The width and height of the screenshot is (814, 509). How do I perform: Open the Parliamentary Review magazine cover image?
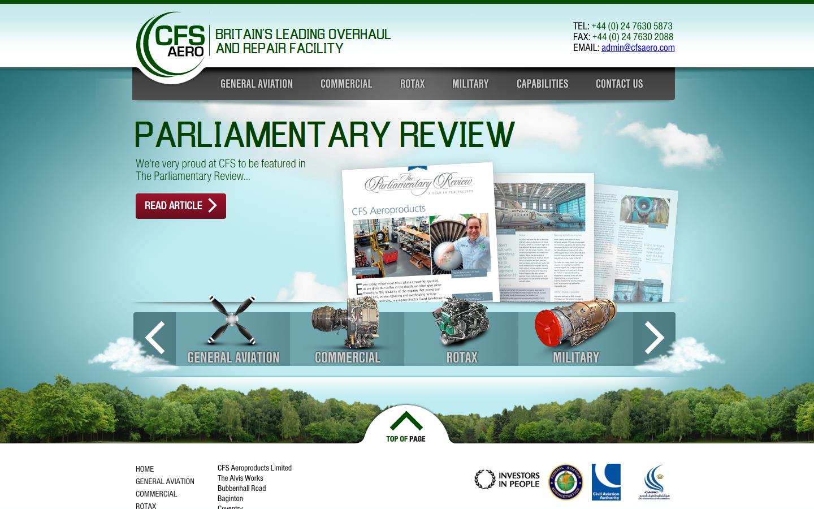(421, 233)
